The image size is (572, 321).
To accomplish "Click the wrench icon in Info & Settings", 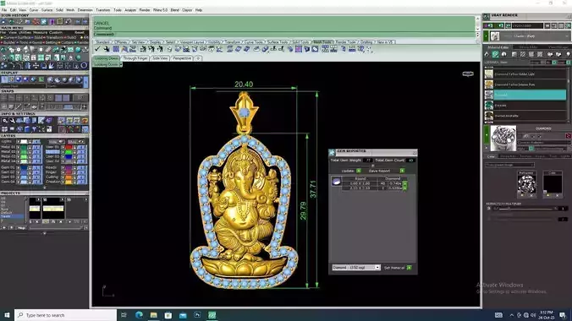I will (x=12, y=120).
